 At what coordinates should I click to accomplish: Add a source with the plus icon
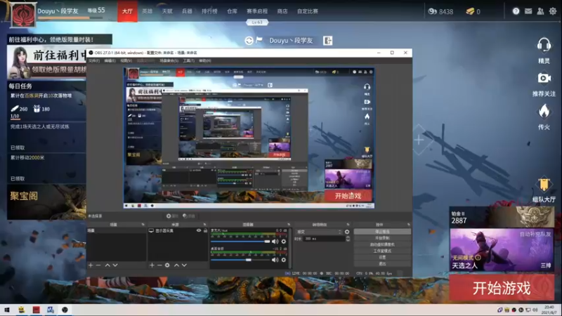(152, 265)
